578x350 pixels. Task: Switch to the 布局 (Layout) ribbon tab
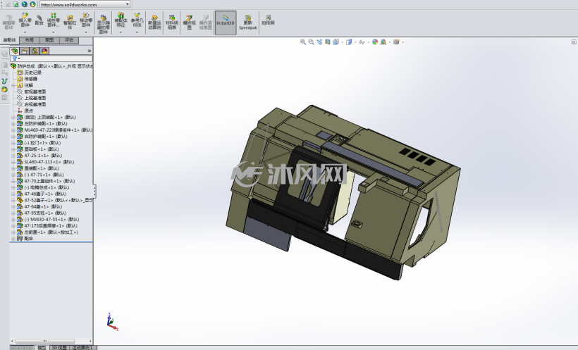29,40
